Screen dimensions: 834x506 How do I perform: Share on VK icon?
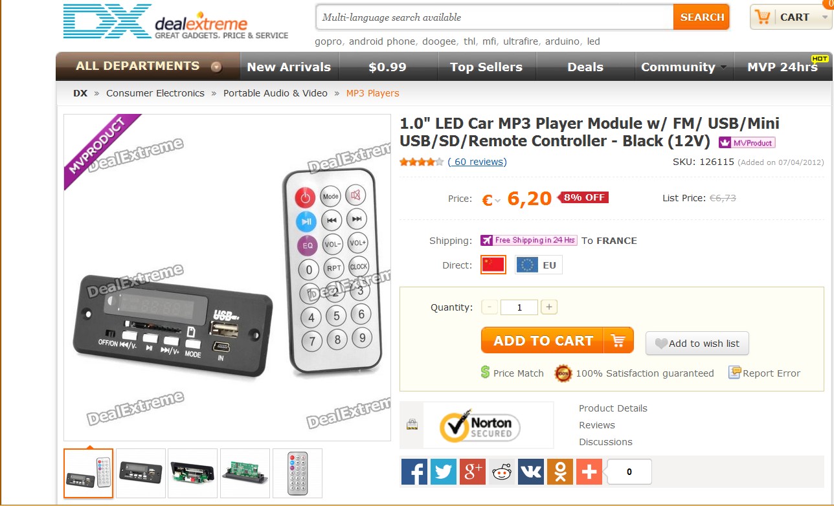tap(531, 472)
